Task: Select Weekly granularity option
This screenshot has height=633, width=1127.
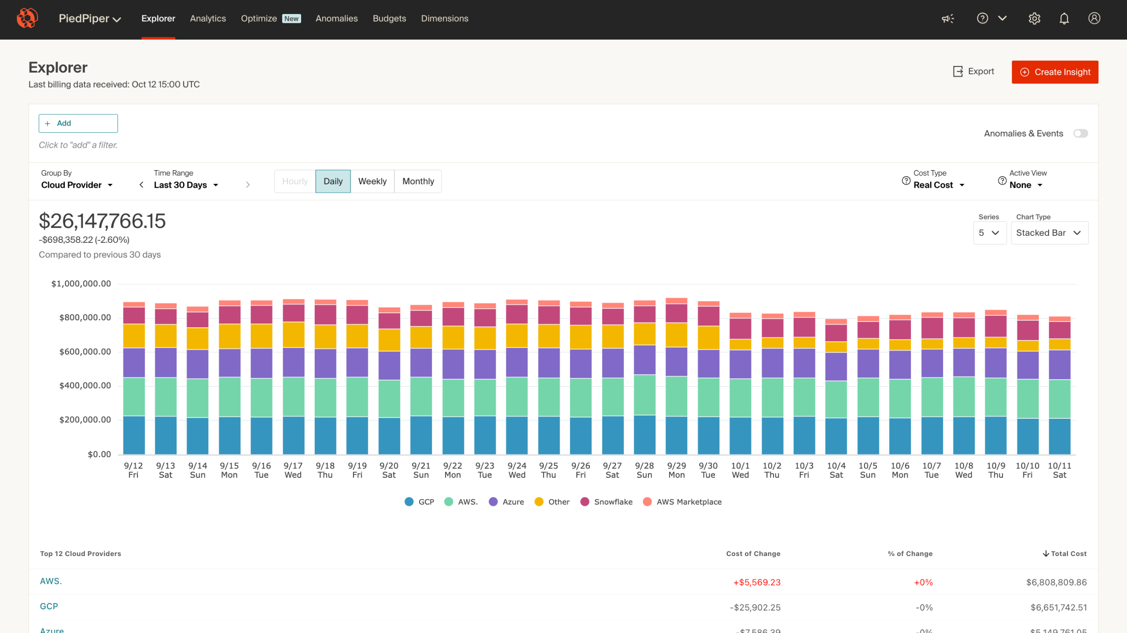Action: (x=372, y=181)
